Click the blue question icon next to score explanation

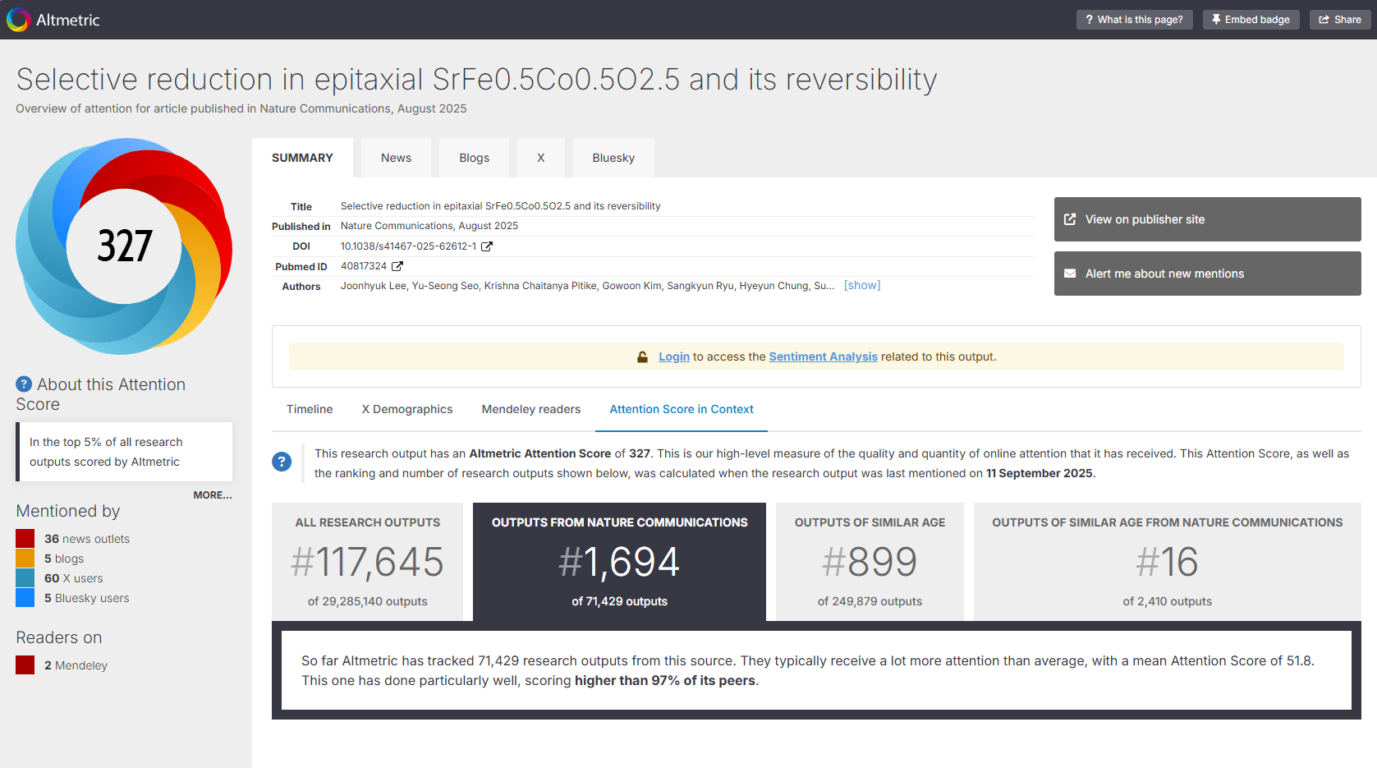coord(282,462)
